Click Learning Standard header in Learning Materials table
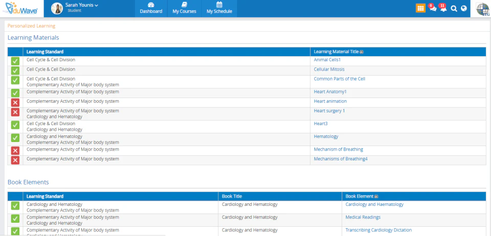Screen dimensions: 491x236 coord(45,52)
